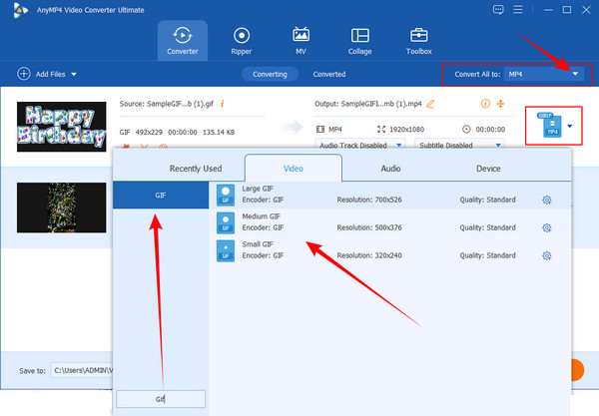Click Resolution: 500x376 text

[x=369, y=227]
